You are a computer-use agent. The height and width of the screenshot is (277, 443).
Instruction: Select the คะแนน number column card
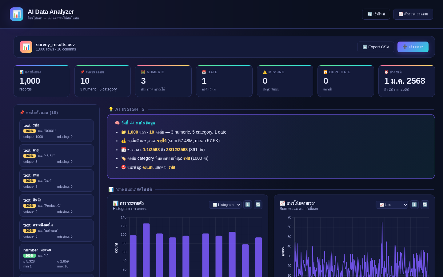[57, 258]
